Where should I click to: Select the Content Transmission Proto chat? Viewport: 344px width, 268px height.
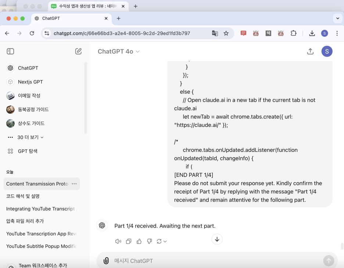point(37,184)
